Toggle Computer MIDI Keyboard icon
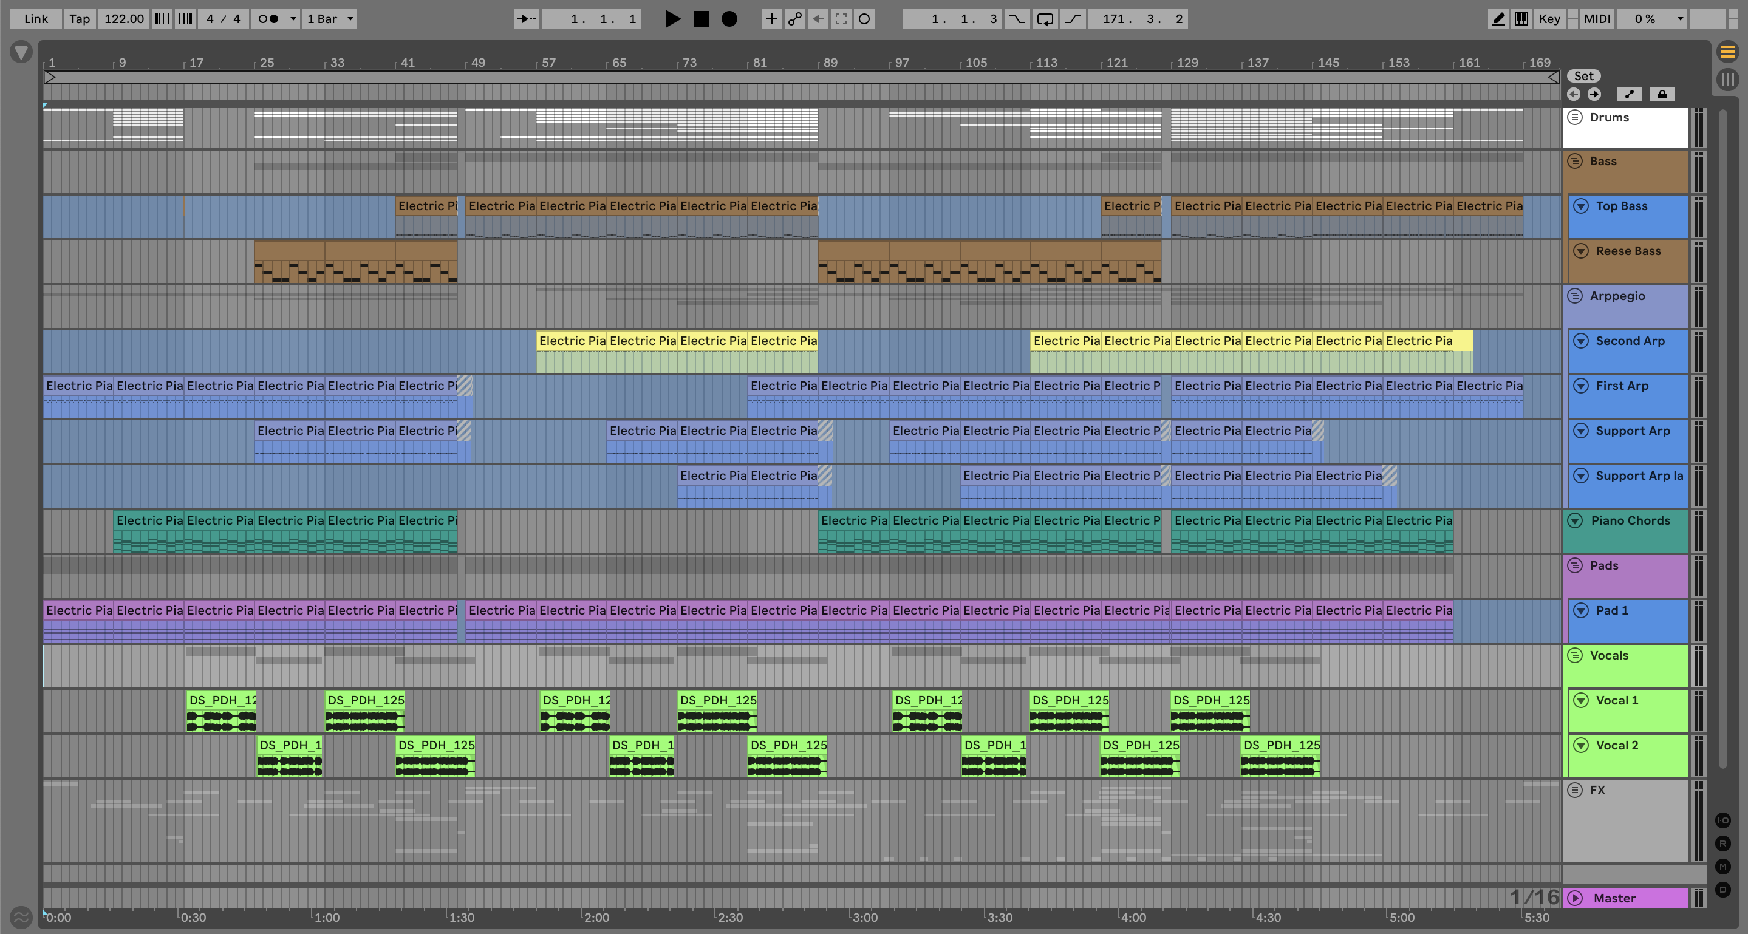Viewport: 1748px width, 934px height. coord(1521,19)
